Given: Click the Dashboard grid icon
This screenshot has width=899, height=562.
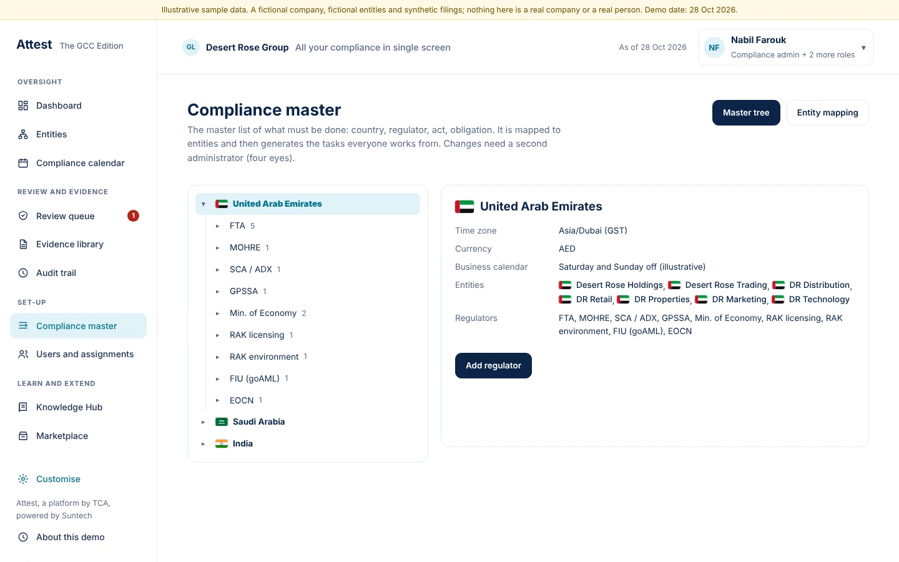Looking at the screenshot, I should 23,106.
